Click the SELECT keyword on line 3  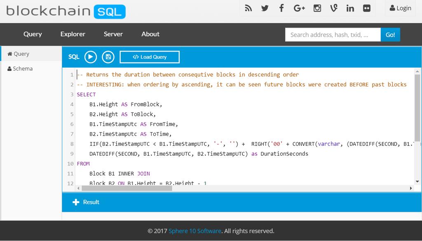(x=87, y=94)
